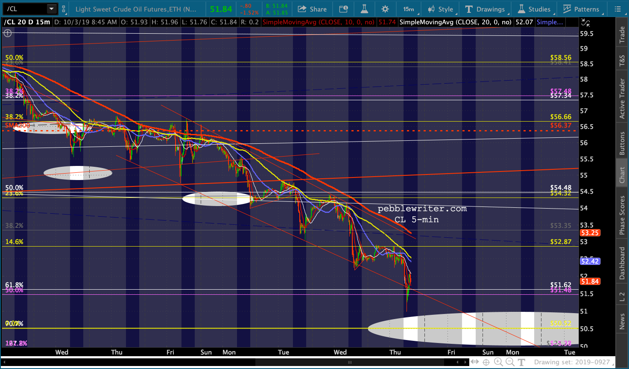Click the pebblewriter.com chart annotation
Image resolution: width=629 pixels, height=369 pixels.
pos(422,209)
